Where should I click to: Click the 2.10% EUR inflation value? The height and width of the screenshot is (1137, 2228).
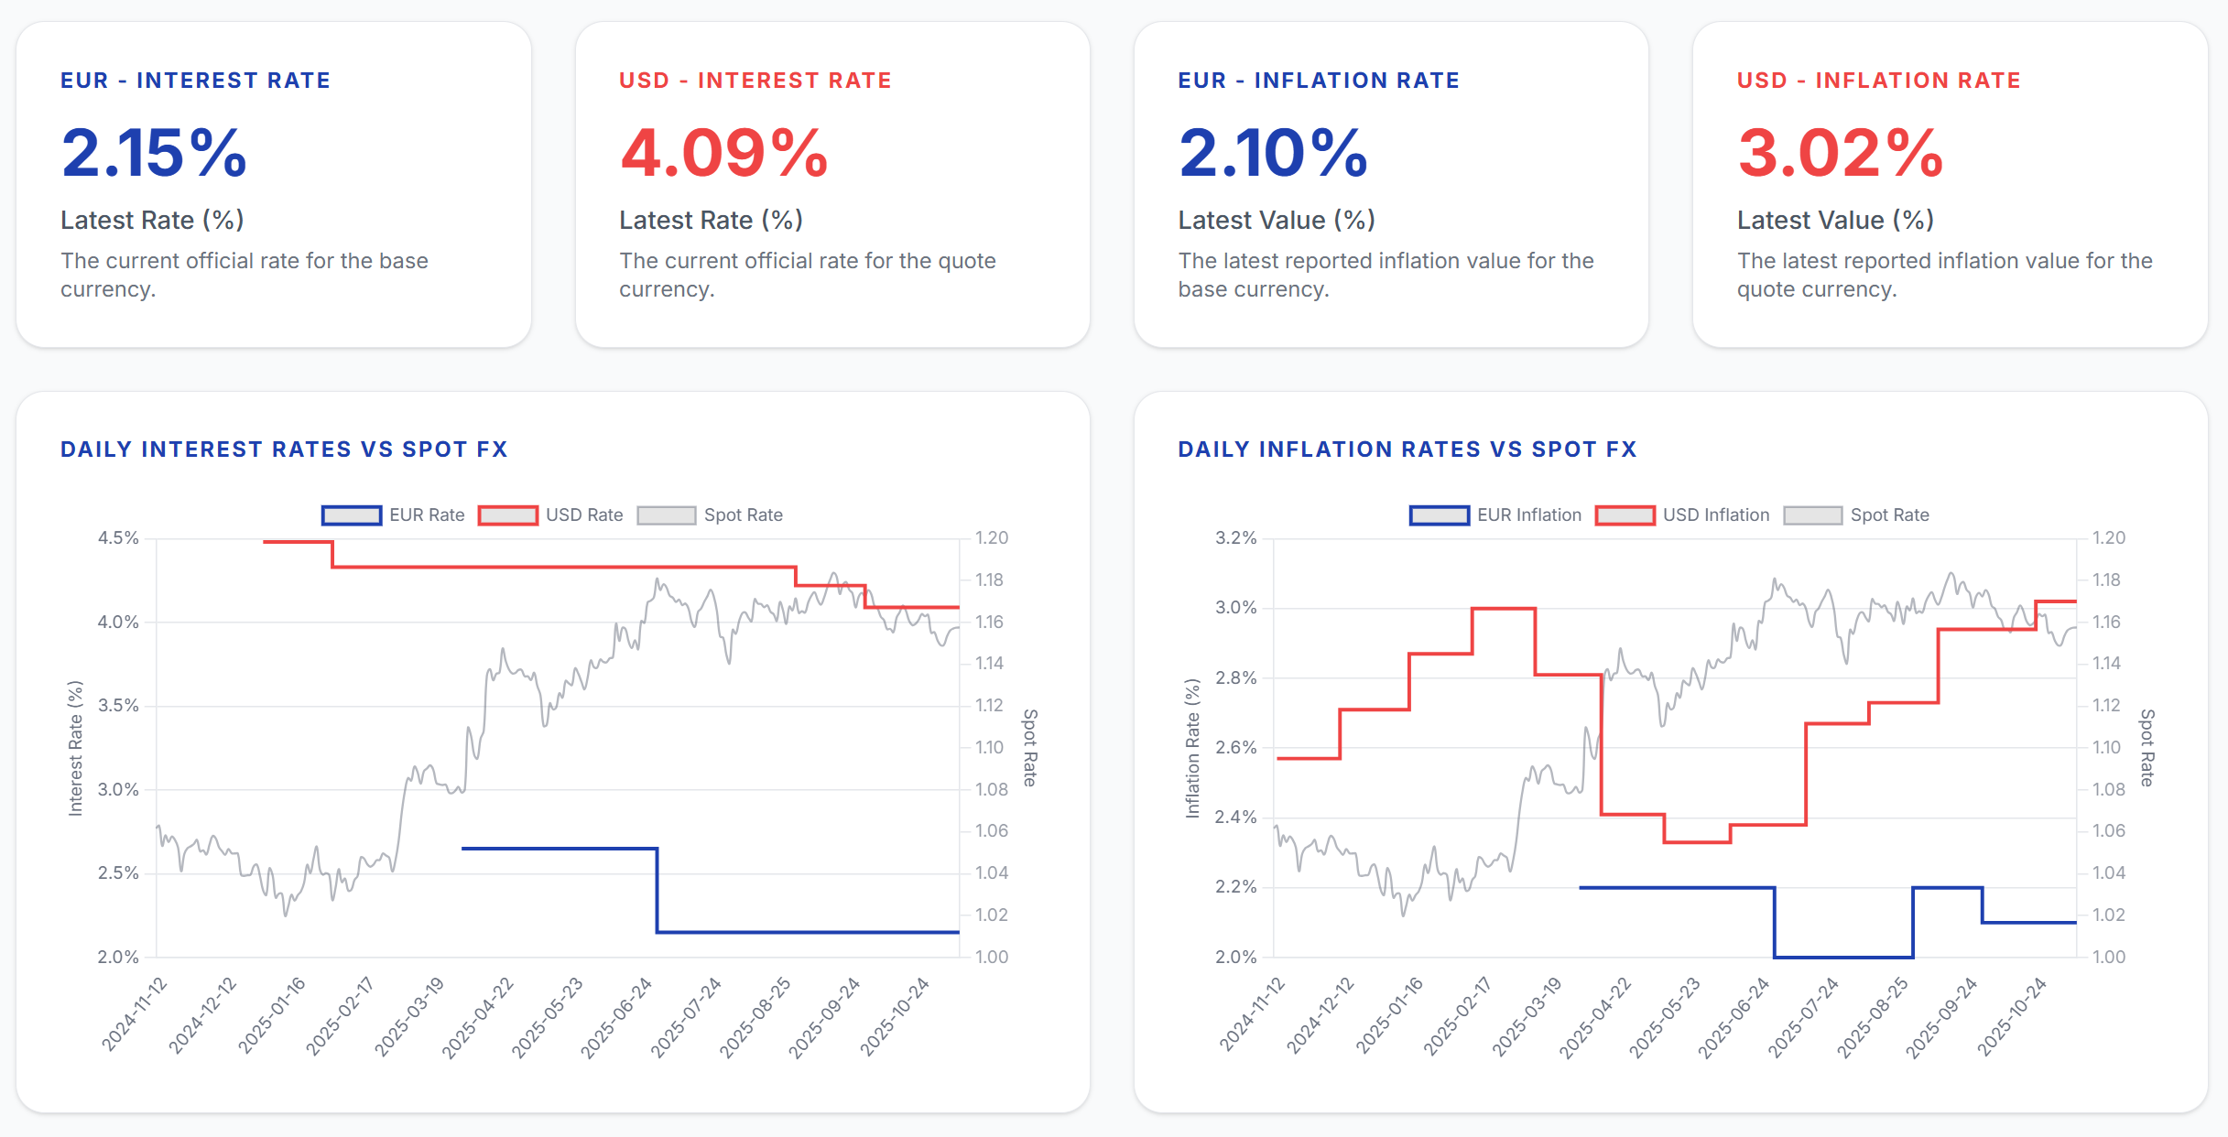pyautogui.click(x=1273, y=152)
